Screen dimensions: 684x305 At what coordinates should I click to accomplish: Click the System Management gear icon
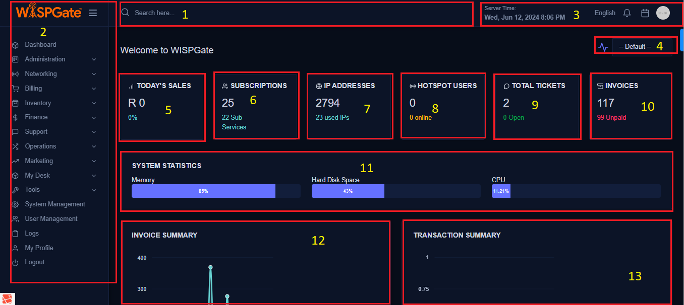pyautogui.click(x=16, y=204)
